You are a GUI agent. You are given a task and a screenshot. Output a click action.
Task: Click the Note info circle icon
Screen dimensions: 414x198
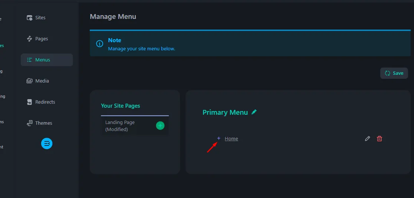pyautogui.click(x=99, y=44)
